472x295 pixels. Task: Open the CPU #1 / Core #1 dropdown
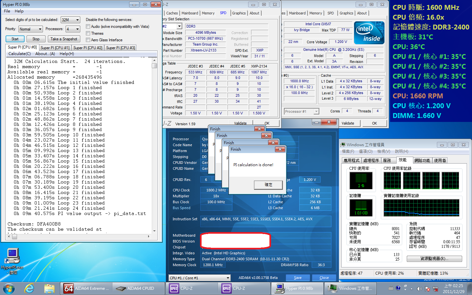pyautogui.click(x=200, y=278)
